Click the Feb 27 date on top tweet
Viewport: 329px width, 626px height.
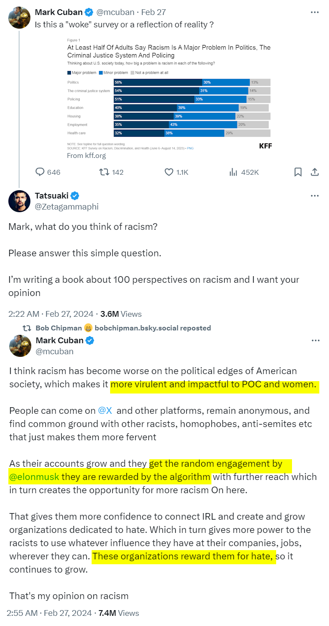click(x=154, y=12)
